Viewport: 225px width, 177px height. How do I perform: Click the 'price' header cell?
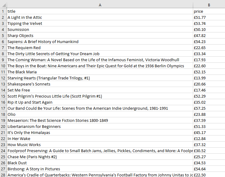tap(209, 11)
